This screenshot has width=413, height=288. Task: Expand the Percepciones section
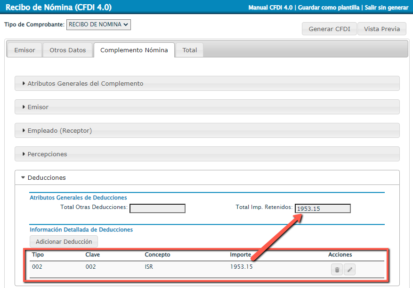47,154
